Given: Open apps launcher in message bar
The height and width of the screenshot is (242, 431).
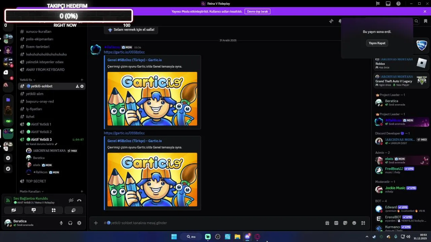Looking at the screenshot, I should click(x=363, y=223).
